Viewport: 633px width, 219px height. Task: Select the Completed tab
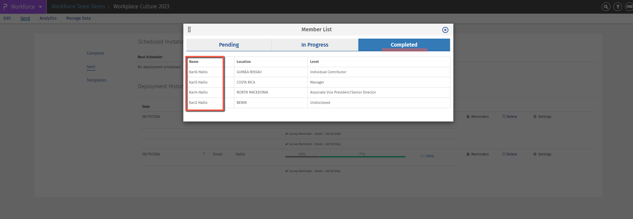click(x=404, y=45)
